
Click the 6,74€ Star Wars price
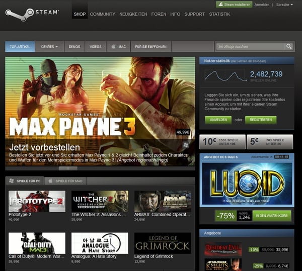pos(283,266)
